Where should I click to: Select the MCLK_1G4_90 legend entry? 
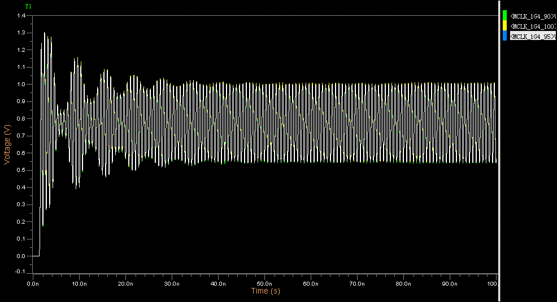[533, 16]
